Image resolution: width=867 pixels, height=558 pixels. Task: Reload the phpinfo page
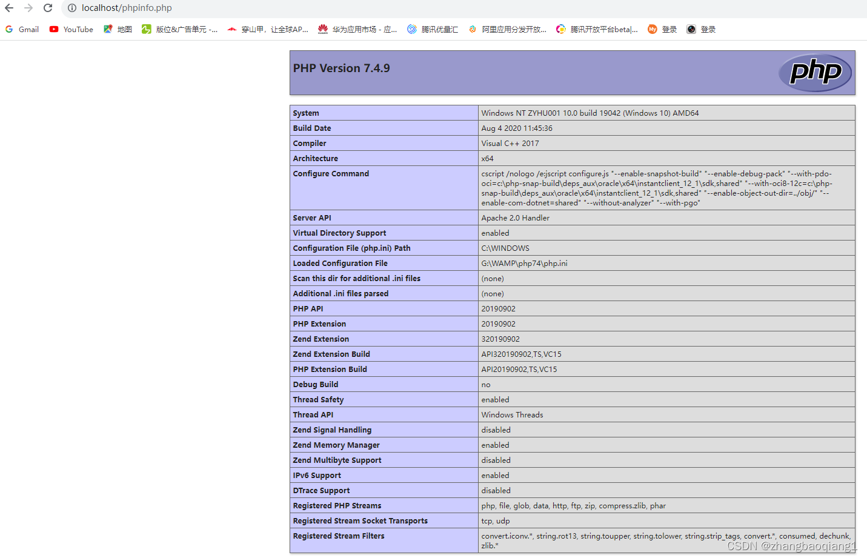[x=48, y=8]
